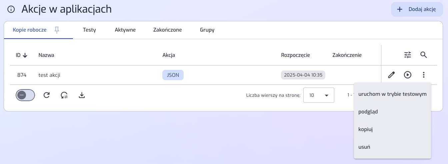Click the info icon beside the page title
This screenshot has height=164, width=448.
pyautogui.click(x=11, y=10)
